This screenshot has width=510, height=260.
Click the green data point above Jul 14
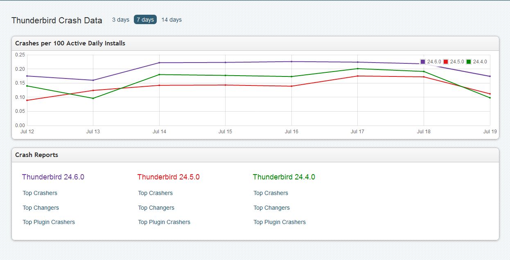pos(159,74)
